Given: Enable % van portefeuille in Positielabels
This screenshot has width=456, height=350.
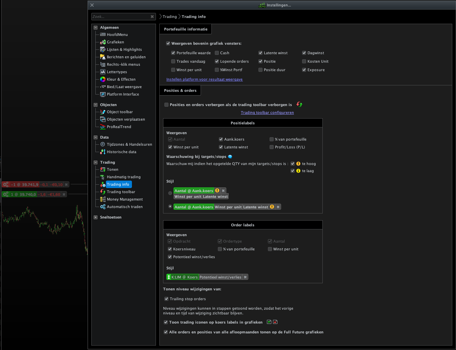Looking at the screenshot, I should pyautogui.click(x=272, y=139).
